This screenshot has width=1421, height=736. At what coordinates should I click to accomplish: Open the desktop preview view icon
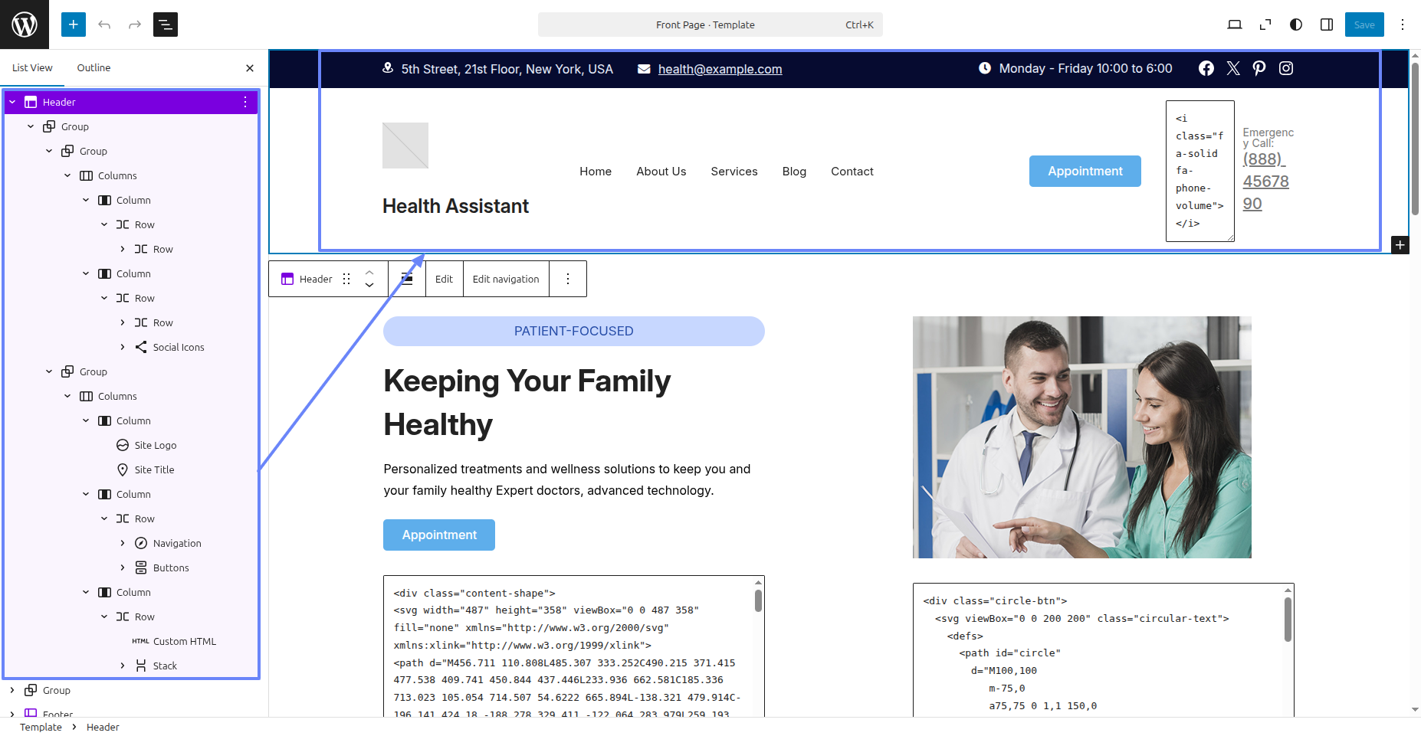pos(1235,25)
